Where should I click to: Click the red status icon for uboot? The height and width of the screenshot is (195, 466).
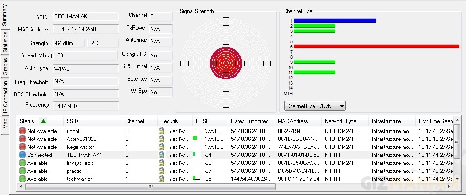click(22, 131)
